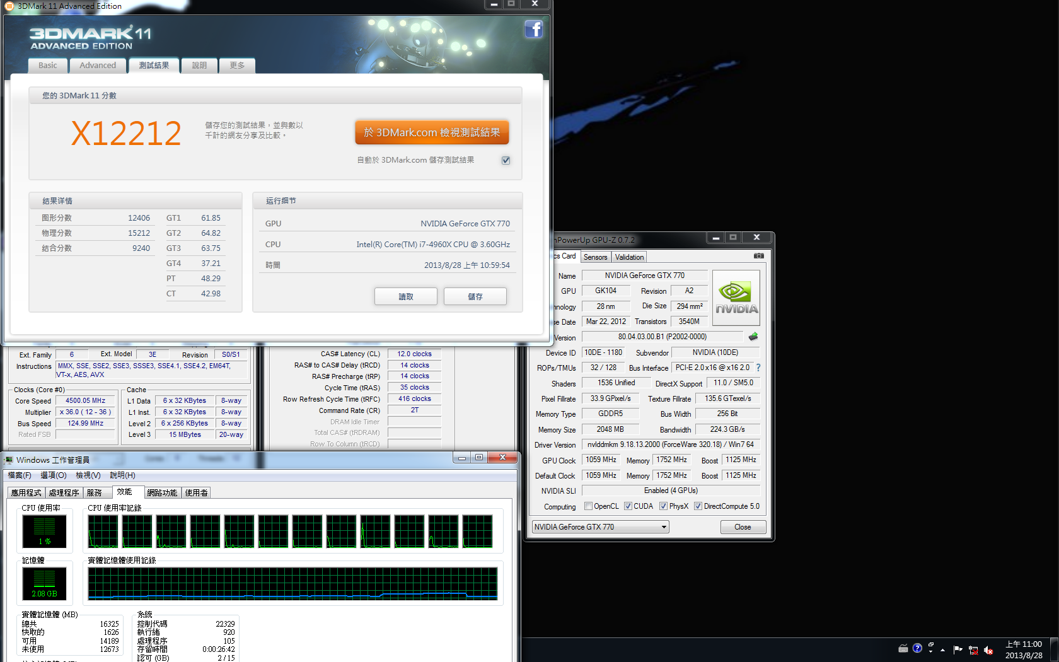Click the 圖形分數 12406 row
1059x662 pixels.
pyautogui.click(x=96, y=218)
